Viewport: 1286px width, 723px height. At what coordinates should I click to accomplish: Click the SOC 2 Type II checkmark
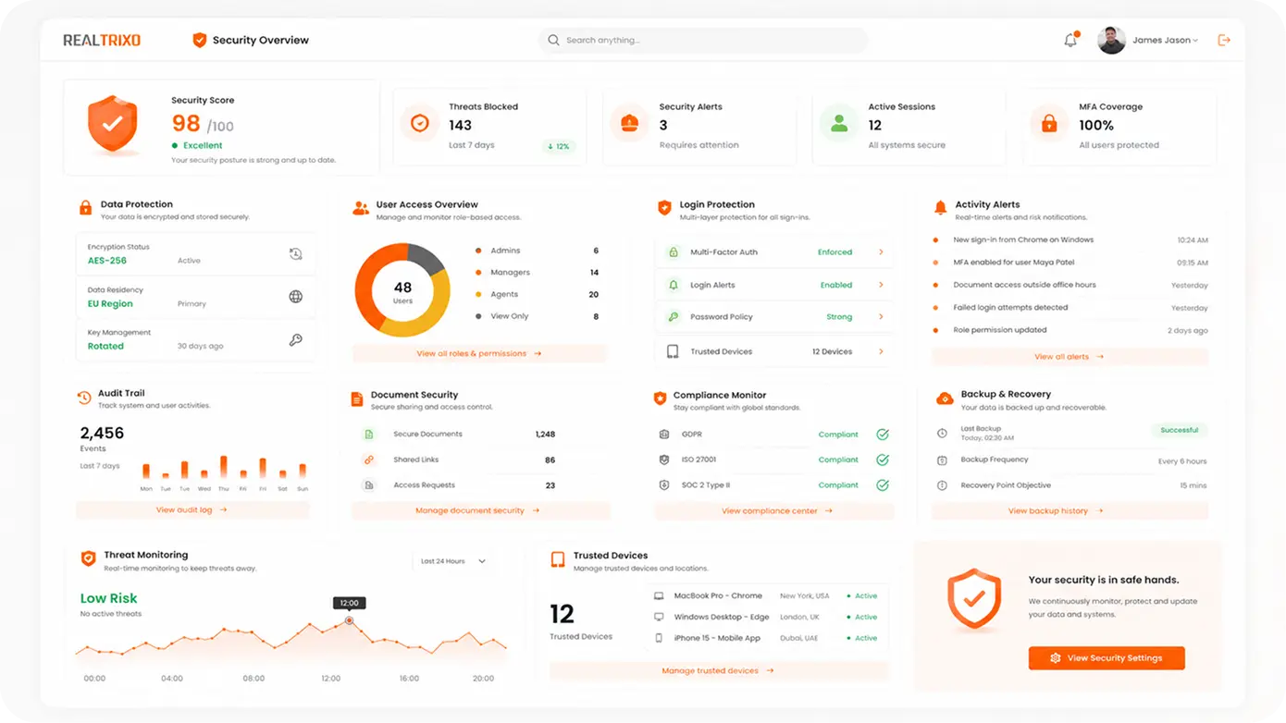pyautogui.click(x=883, y=484)
